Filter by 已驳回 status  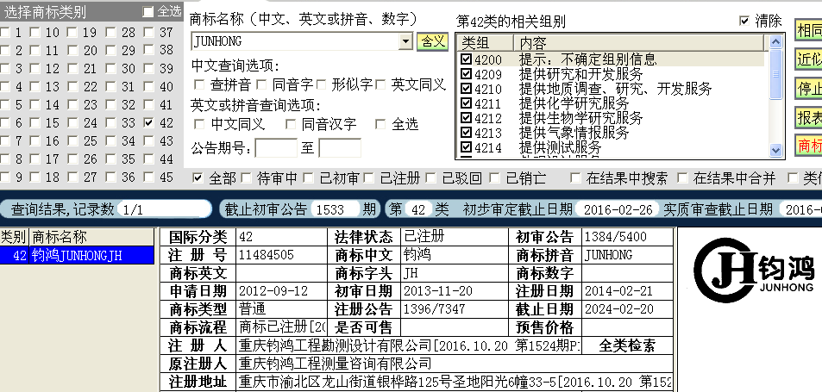pos(431,178)
